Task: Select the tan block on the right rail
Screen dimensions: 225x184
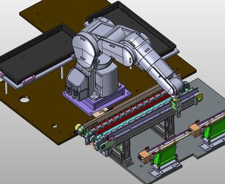Action: coord(195,130)
